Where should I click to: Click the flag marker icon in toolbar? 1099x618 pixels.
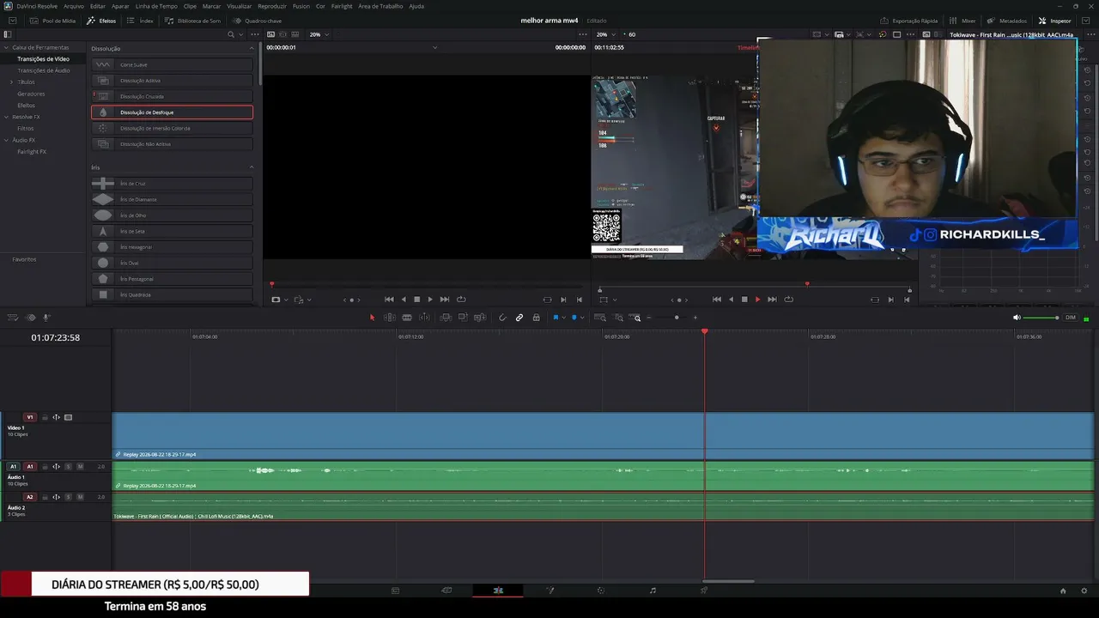(556, 318)
